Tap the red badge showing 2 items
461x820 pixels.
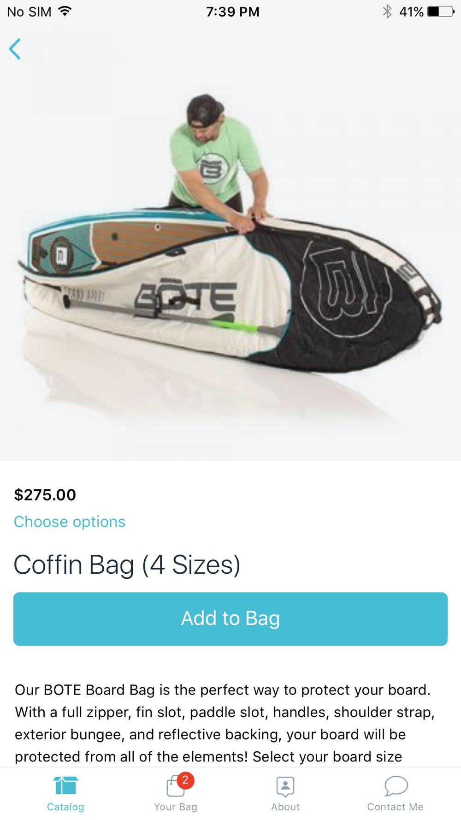coord(185,780)
